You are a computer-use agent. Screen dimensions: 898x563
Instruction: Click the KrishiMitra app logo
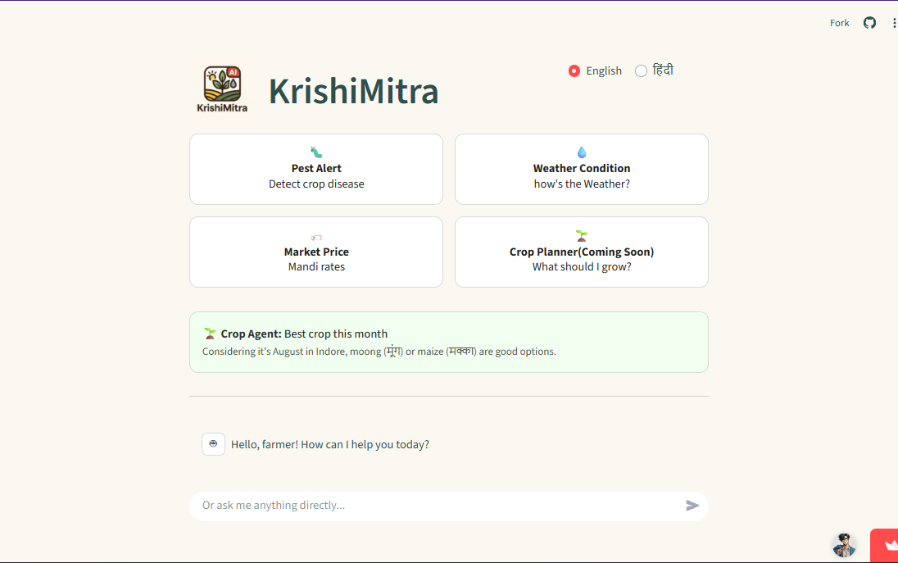(x=222, y=89)
